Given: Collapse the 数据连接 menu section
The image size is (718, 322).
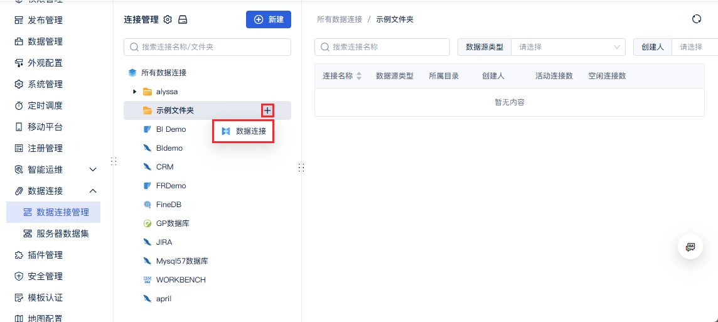Looking at the screenshot, I should click(x=93, y=191).
